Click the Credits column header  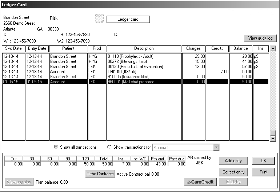[x=217, y=49]
